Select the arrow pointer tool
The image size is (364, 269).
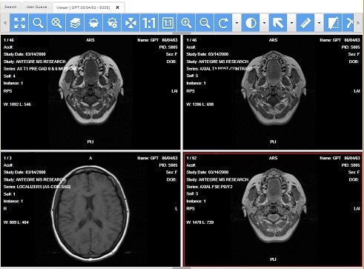[x=278, y=23]
